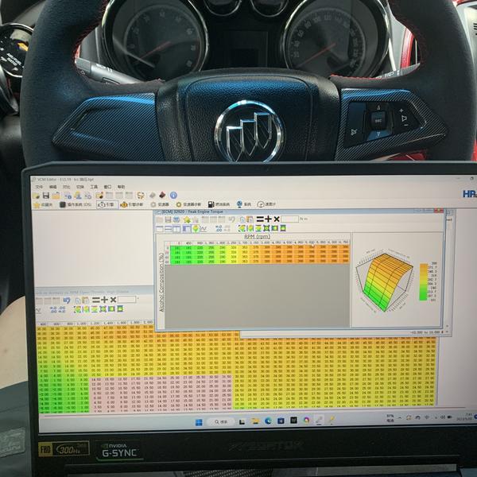Click decimal places icon in Peak Engine Torque window

point(219,228)
